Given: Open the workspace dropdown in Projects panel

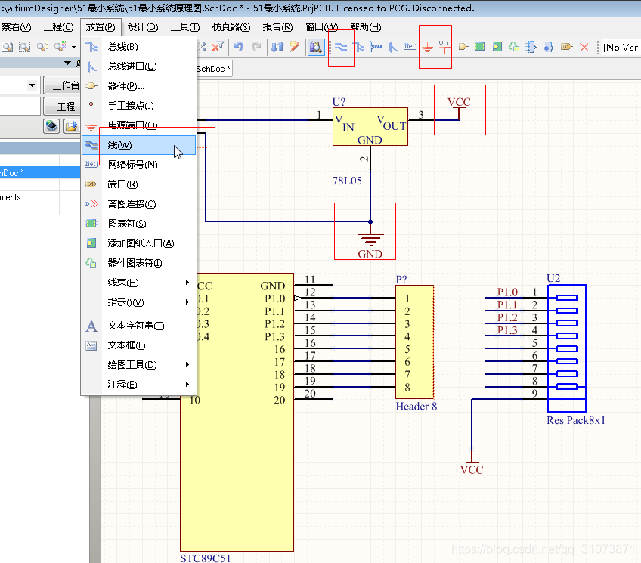Looking at the screenshot, I should 32,85.
